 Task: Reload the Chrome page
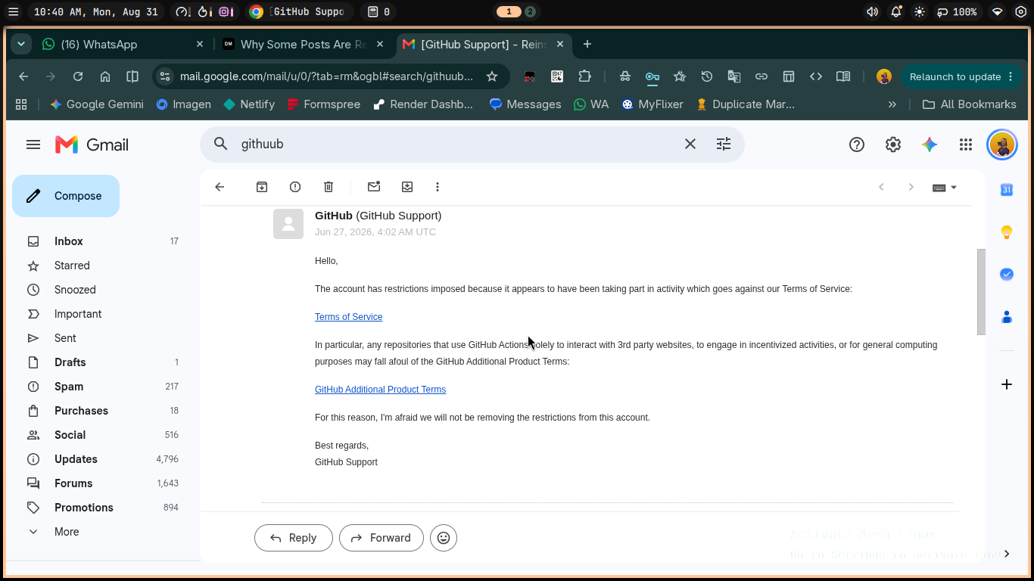click(78, 76)
